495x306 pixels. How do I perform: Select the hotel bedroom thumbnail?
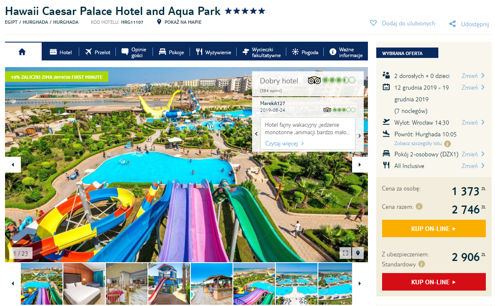pyautogui.click(x=84, y=283)
